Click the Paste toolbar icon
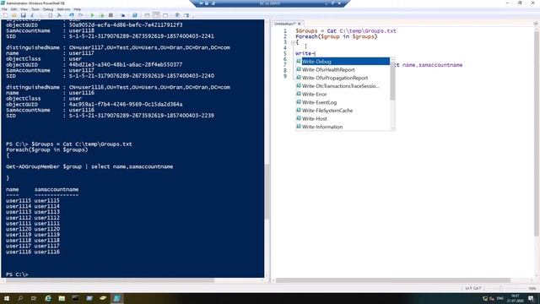This screenshot has width=540, height=304. tap(51, 15)
